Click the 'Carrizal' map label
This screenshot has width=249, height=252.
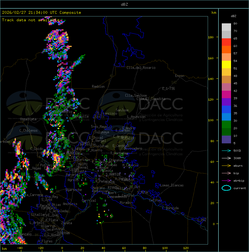[89, 201]
